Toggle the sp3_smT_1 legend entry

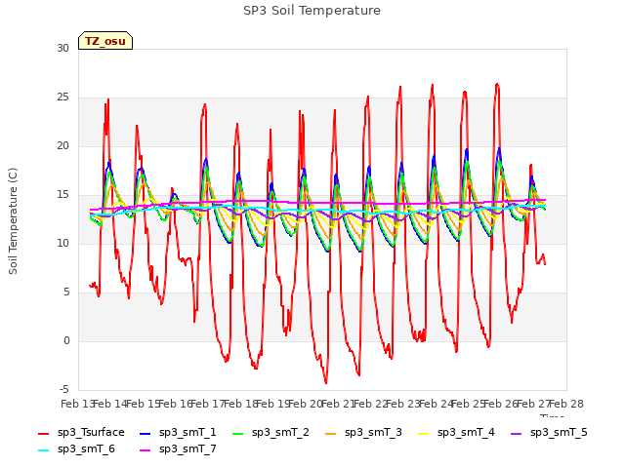[x=178, y=432]
